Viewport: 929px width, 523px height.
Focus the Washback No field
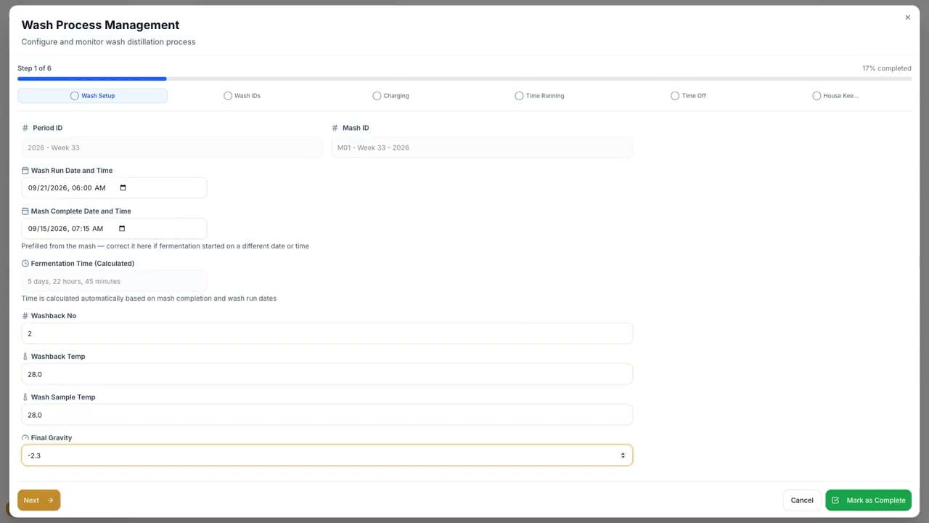click(x=327, y=333)
